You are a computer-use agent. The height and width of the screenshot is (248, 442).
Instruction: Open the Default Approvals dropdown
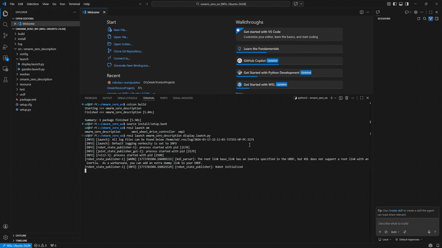coord(409,240)
